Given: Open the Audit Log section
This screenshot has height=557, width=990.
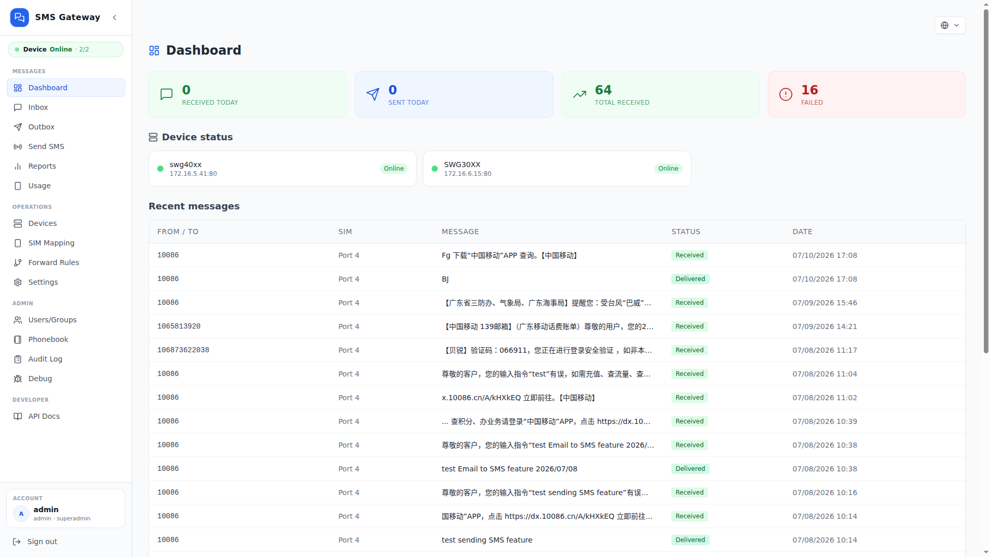Looking at the screenshot, I should click(66, 359).
